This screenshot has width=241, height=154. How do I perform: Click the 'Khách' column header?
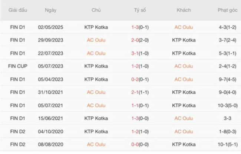coord(184,10)
